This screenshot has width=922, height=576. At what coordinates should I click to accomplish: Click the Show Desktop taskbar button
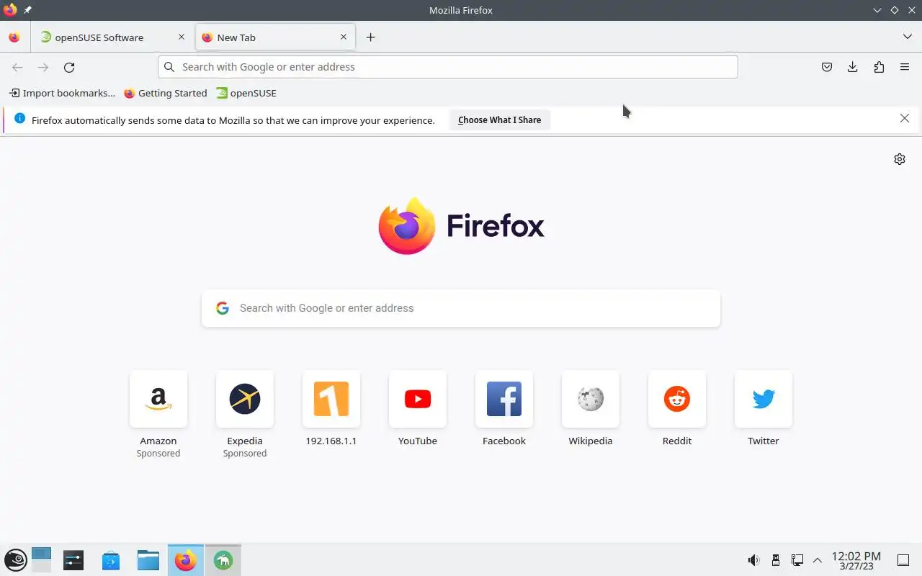point(903,560)
